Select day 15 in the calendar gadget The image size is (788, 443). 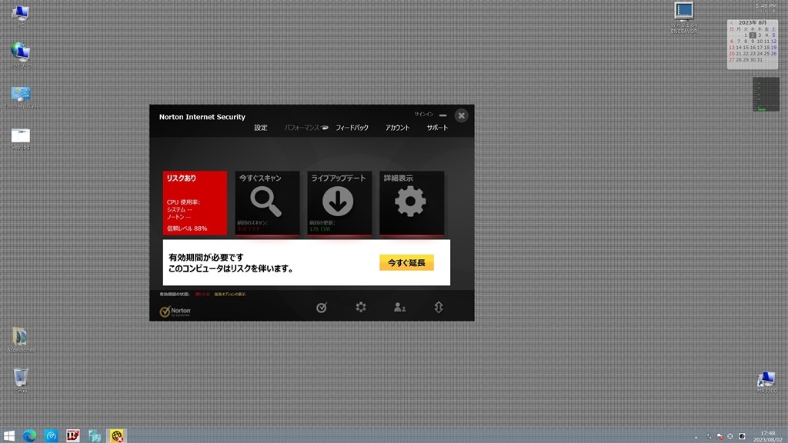point(745,47)
